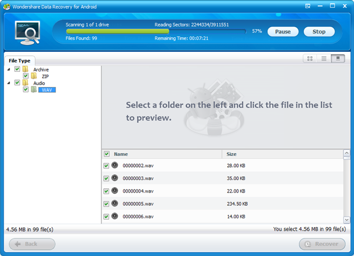Image resolution: width=354 pixels, height=256 pixels.
Task: Close the Wondershare window
Action: point(345,6)
